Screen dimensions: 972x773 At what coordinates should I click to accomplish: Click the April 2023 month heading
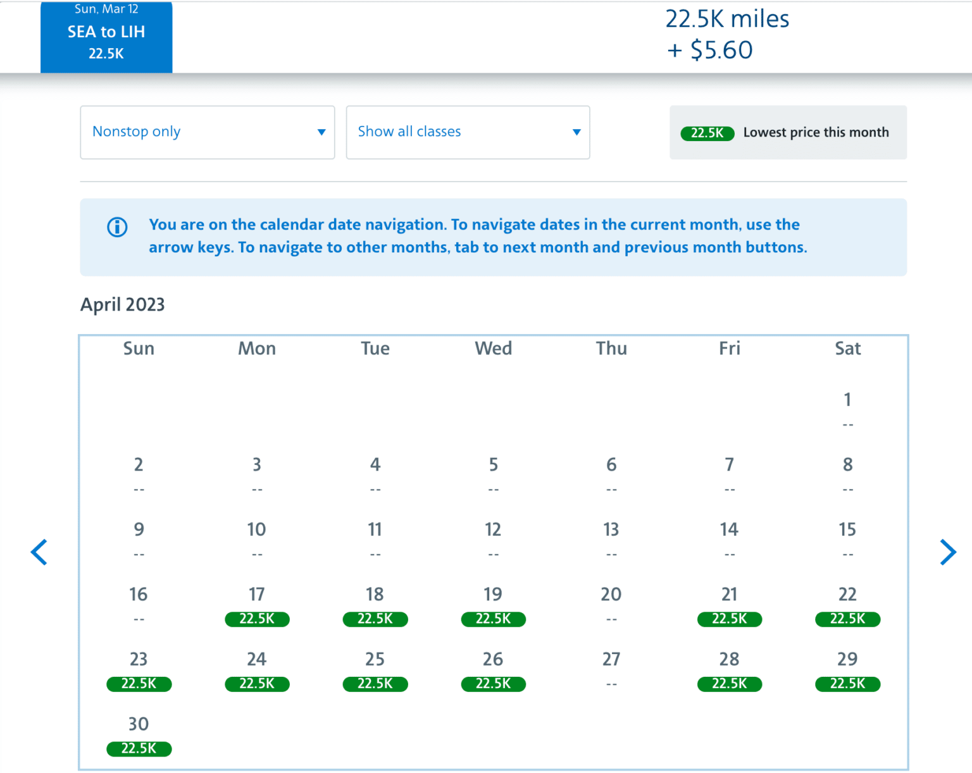point(122,305)
